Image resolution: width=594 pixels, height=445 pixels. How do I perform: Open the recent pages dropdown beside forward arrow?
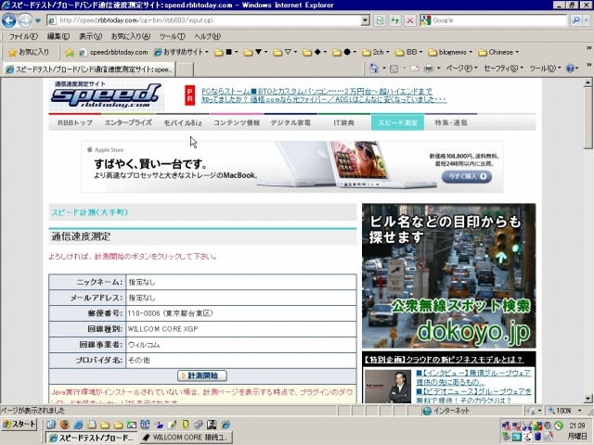point(37,20)
